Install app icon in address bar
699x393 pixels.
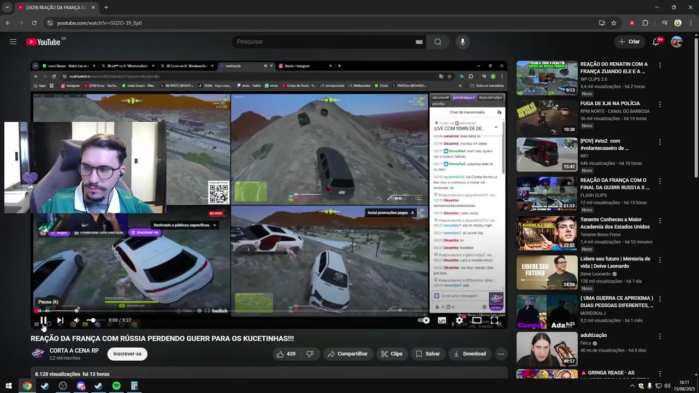[x=602, y=23]
